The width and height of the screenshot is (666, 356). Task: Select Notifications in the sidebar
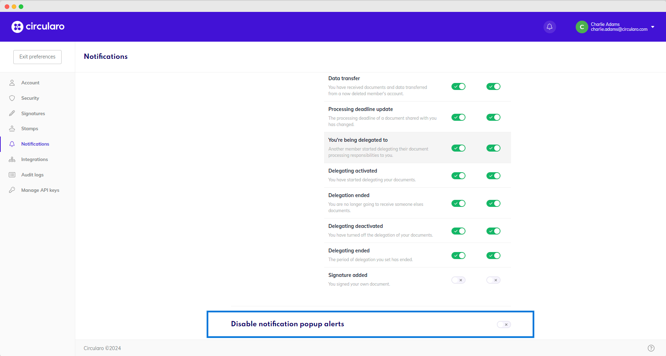pyautogui.click(x=35, y=144)
